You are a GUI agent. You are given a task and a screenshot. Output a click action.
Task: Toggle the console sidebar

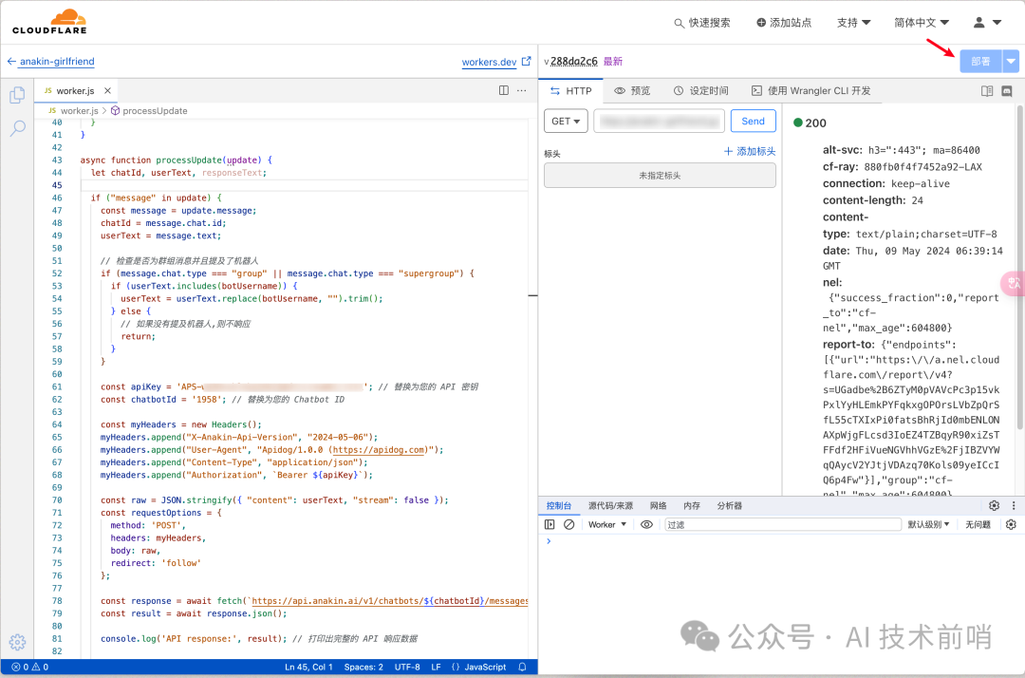click(x=550, y=524)
